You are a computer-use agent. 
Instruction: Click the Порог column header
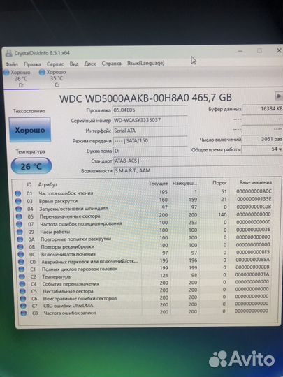[x=220, y=183]
